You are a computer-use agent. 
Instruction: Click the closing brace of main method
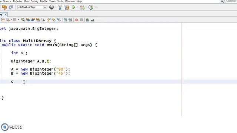[x=3, y=98]
